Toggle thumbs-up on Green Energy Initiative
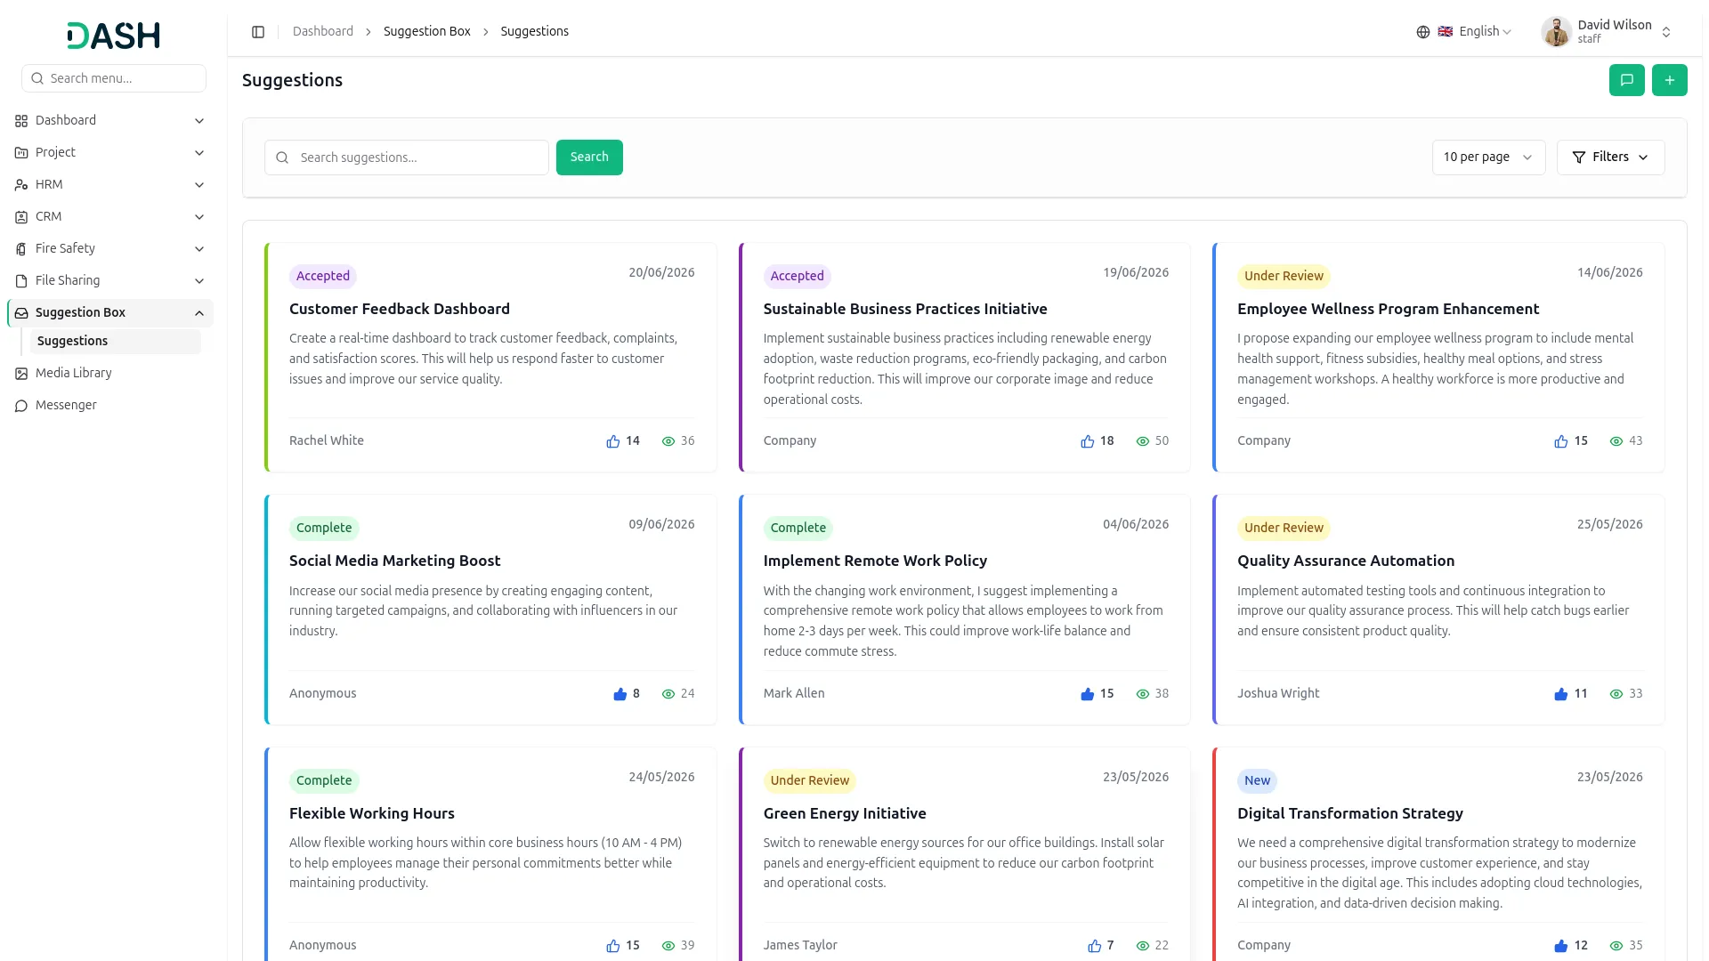The image size is (1709, 961). [1094, 946]
